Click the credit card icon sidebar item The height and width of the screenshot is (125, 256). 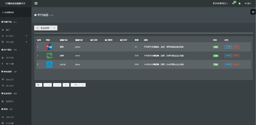[3, 80]
